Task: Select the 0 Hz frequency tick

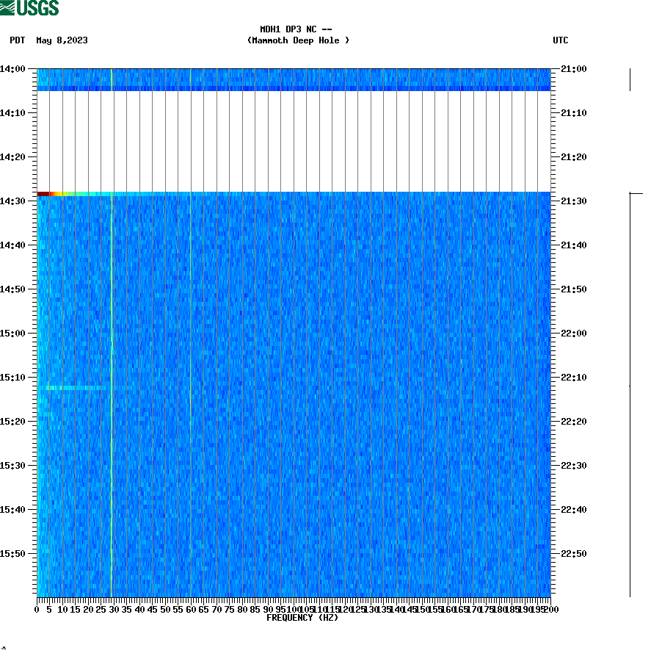Action: [x=35, y=608]
